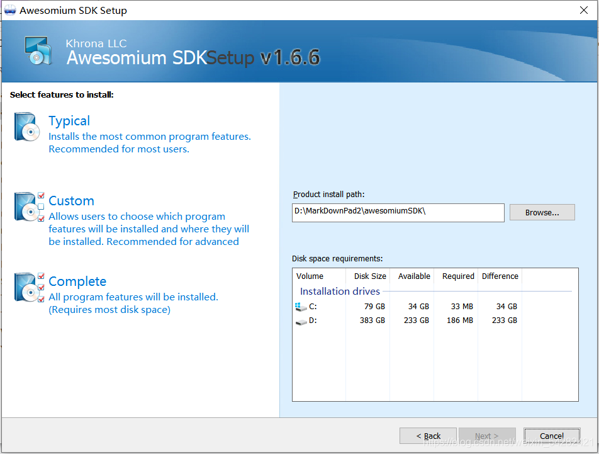Image resolution: width=599 pixels, height=454 pixels.
Task: Choose the Typical installation heading
Action: click(69, 121)
